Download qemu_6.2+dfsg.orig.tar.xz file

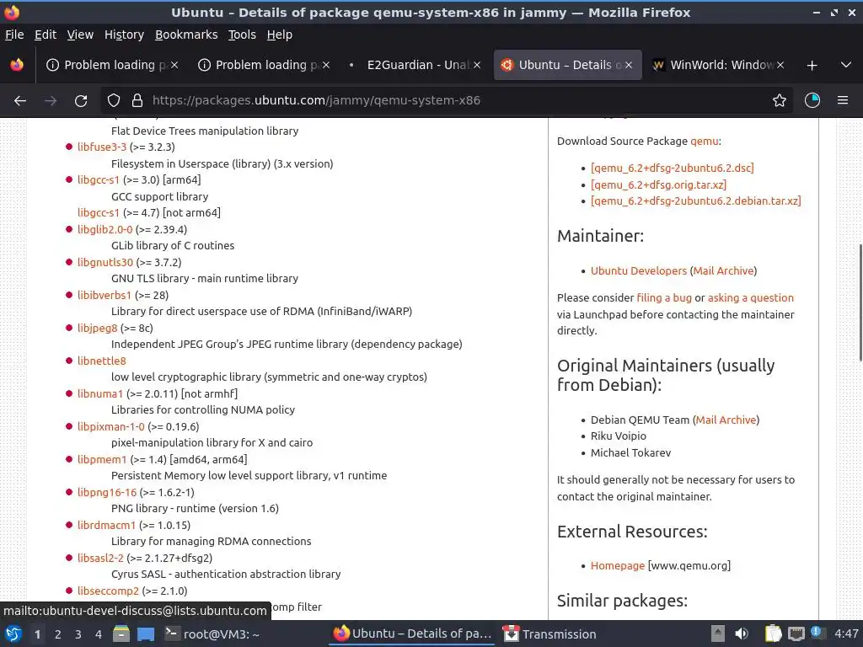click(x=659, y=184)
